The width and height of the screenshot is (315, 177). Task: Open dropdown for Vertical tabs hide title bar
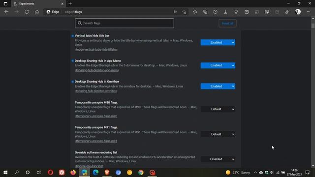(218, 42)
